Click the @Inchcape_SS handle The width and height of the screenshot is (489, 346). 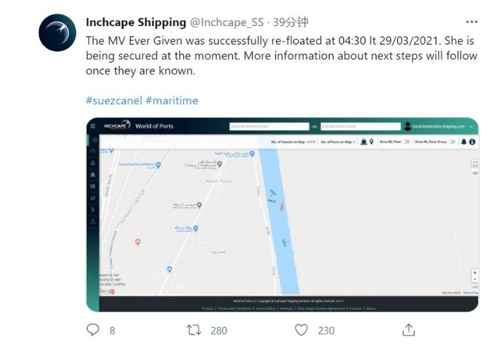pos(227,22)
